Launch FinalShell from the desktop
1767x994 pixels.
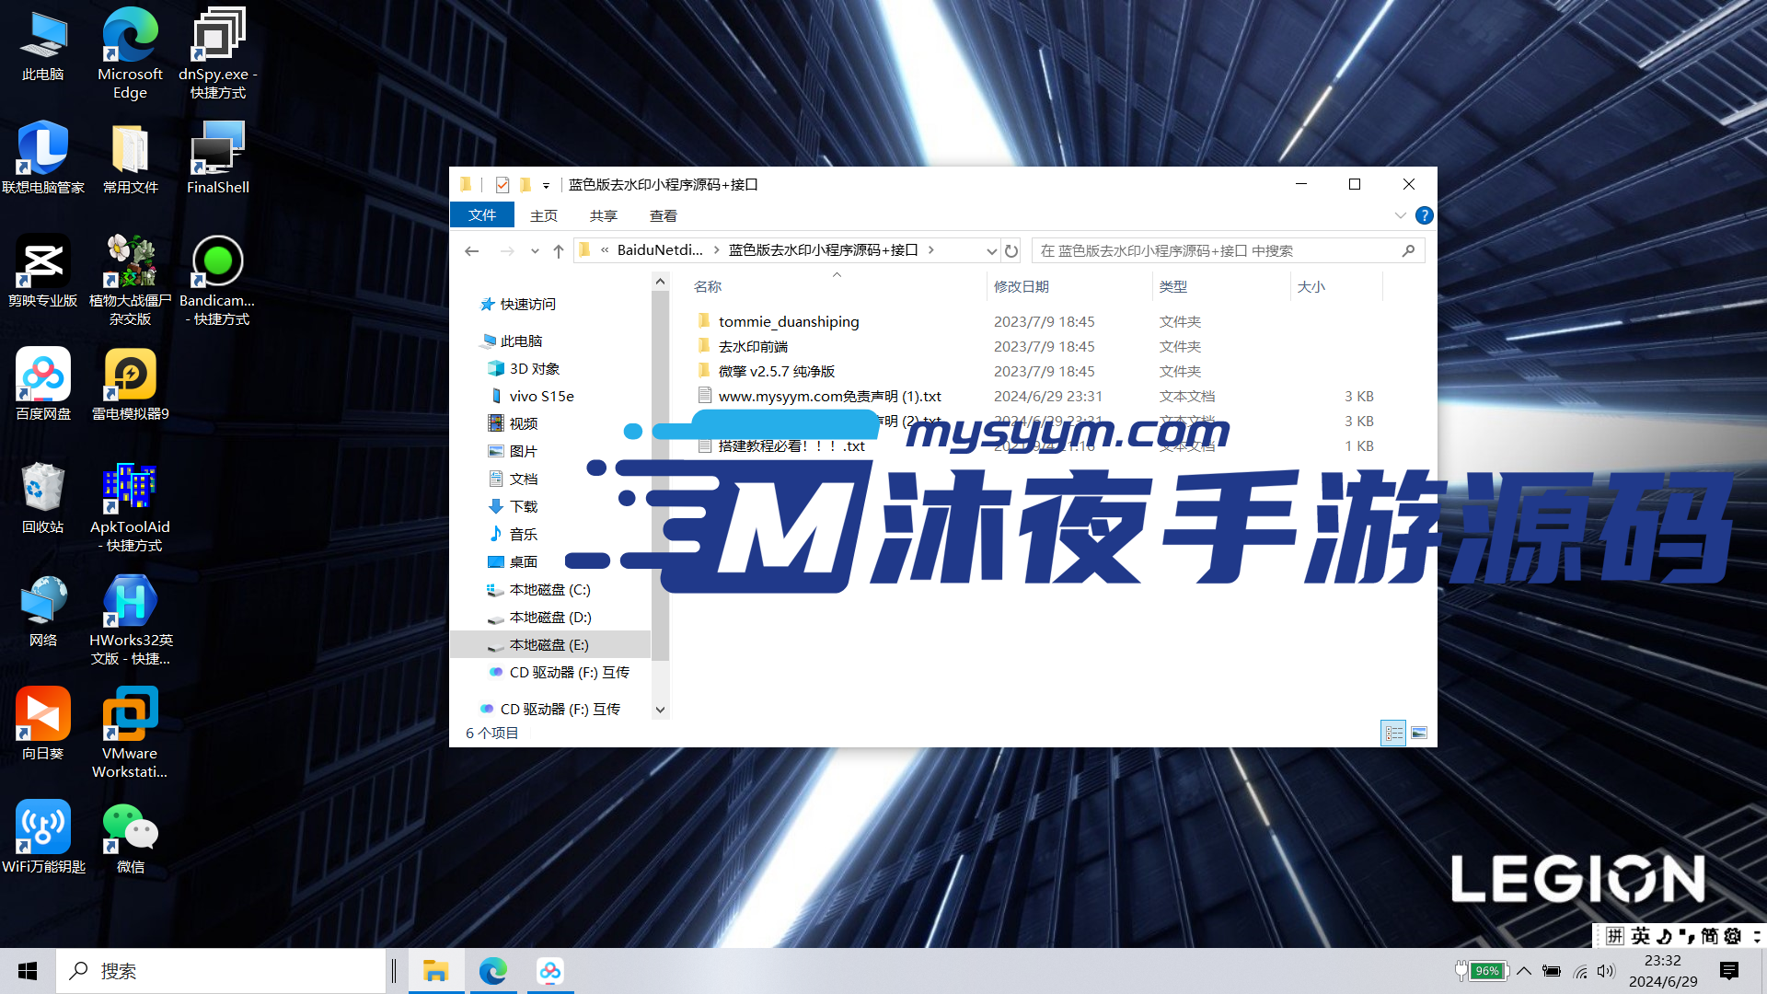click(x=217, y=147)
